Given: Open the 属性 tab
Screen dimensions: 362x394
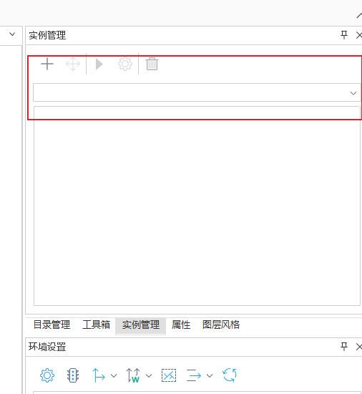Looking at the screenshot, I should pyautogui.click(x=181, y=325).
